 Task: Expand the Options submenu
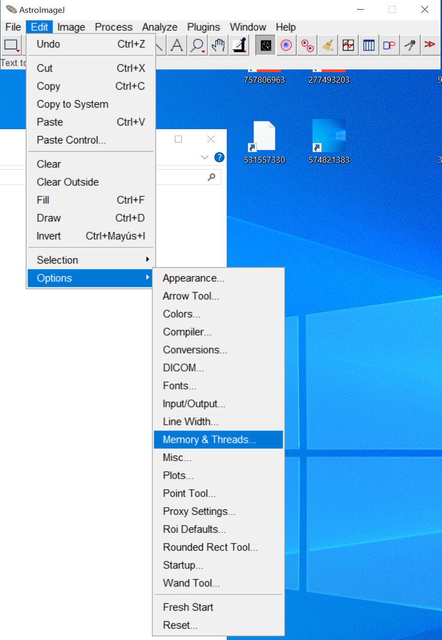point(90,278)
